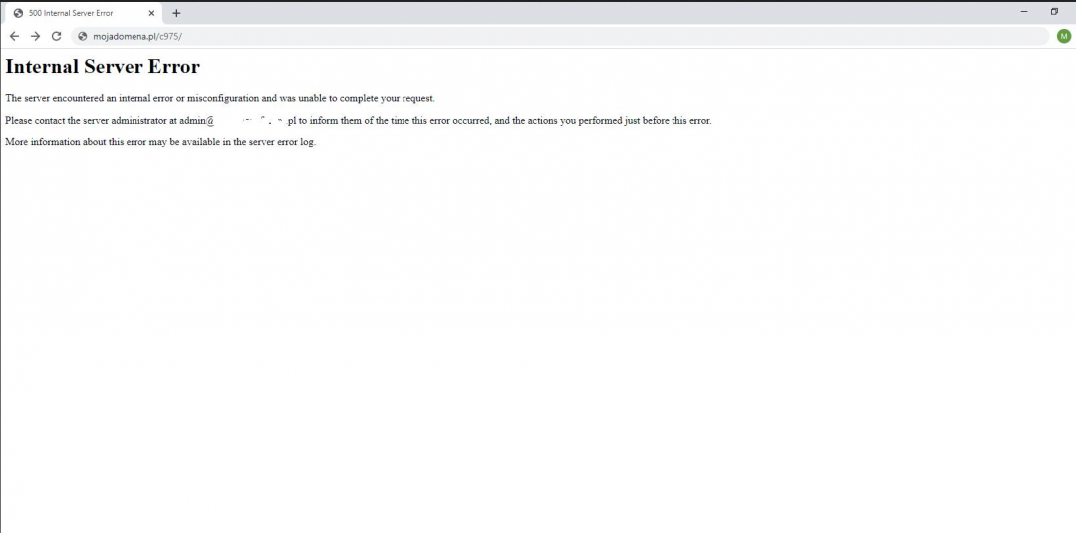Click the globe favicon on the tab
Viewport: 1076px width, 533px height.
tap(18, 13)
